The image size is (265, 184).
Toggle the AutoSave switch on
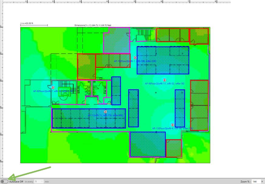(4, 182)
